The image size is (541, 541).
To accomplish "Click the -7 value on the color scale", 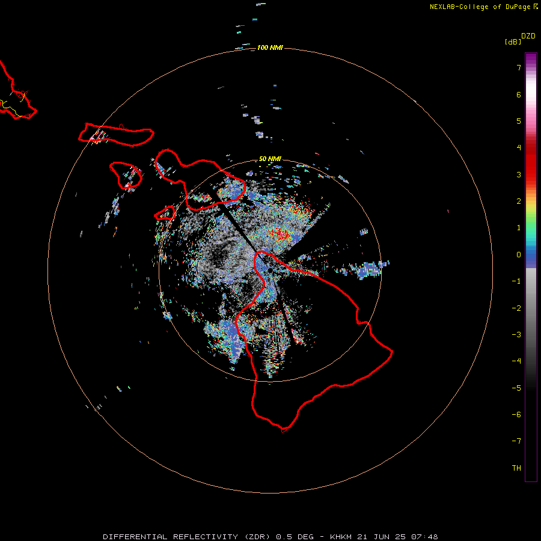I will (x=516, y=441).
